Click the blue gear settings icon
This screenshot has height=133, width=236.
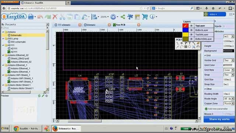click(113, 17)
